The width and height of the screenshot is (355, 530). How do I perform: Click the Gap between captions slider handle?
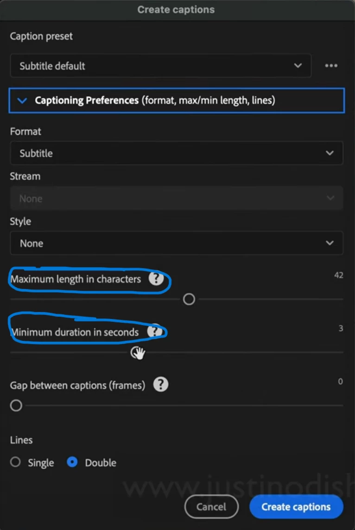coord(16,406)
